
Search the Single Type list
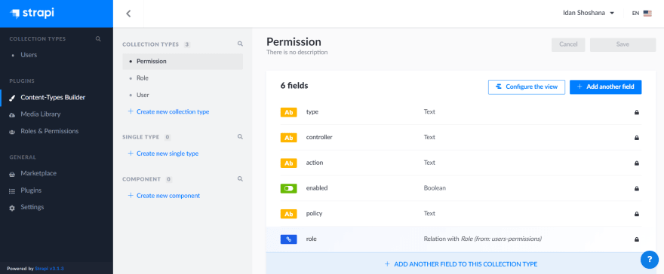tap(240, 137)
